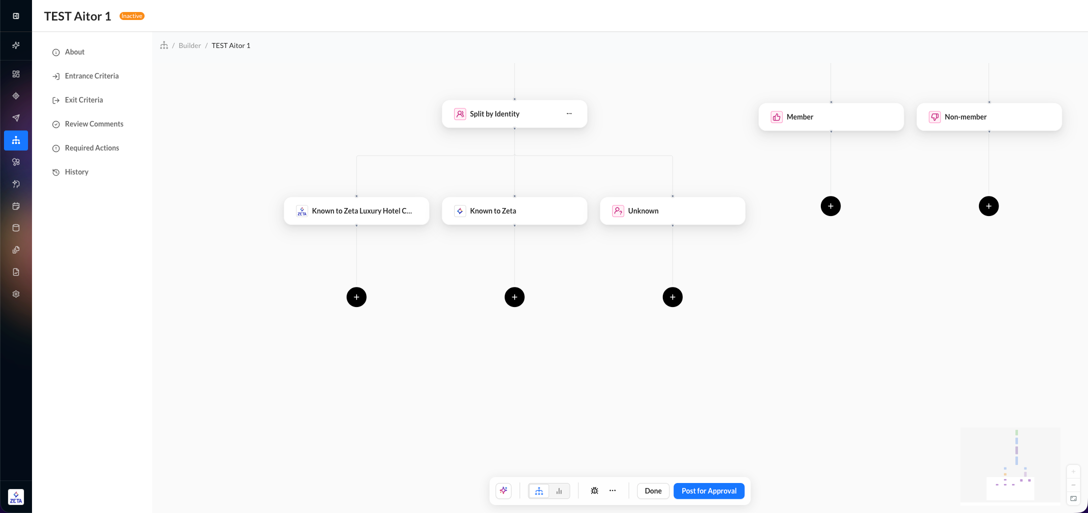
Task: Add a step below the Unknown node
Action: [673, 297]
